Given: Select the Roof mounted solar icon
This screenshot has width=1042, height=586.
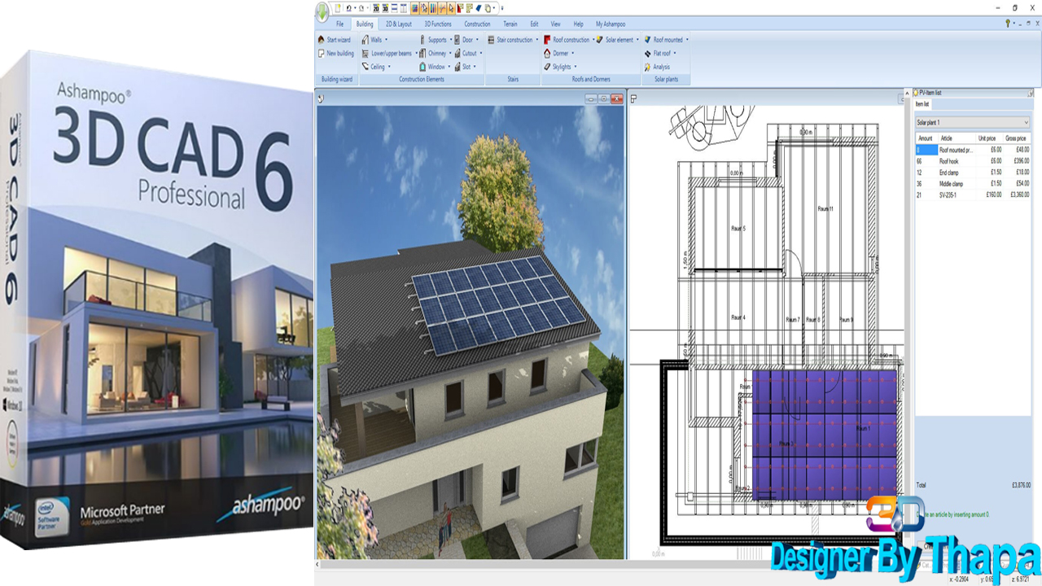Looking at the screenshot, I should [647, 40].
